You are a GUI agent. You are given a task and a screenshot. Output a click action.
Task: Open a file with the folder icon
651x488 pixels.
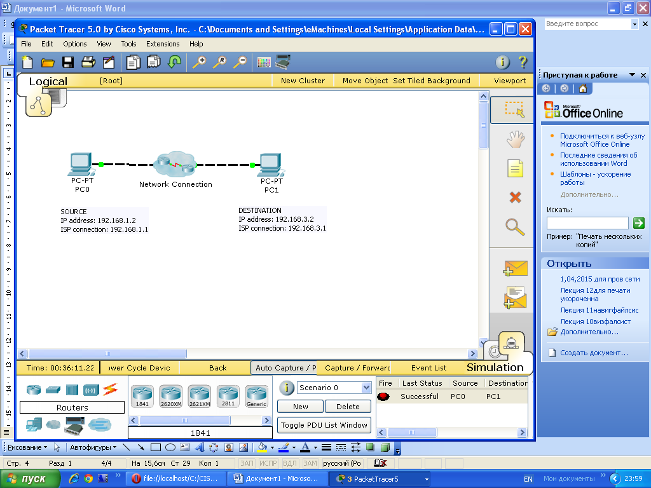[48, 63]
